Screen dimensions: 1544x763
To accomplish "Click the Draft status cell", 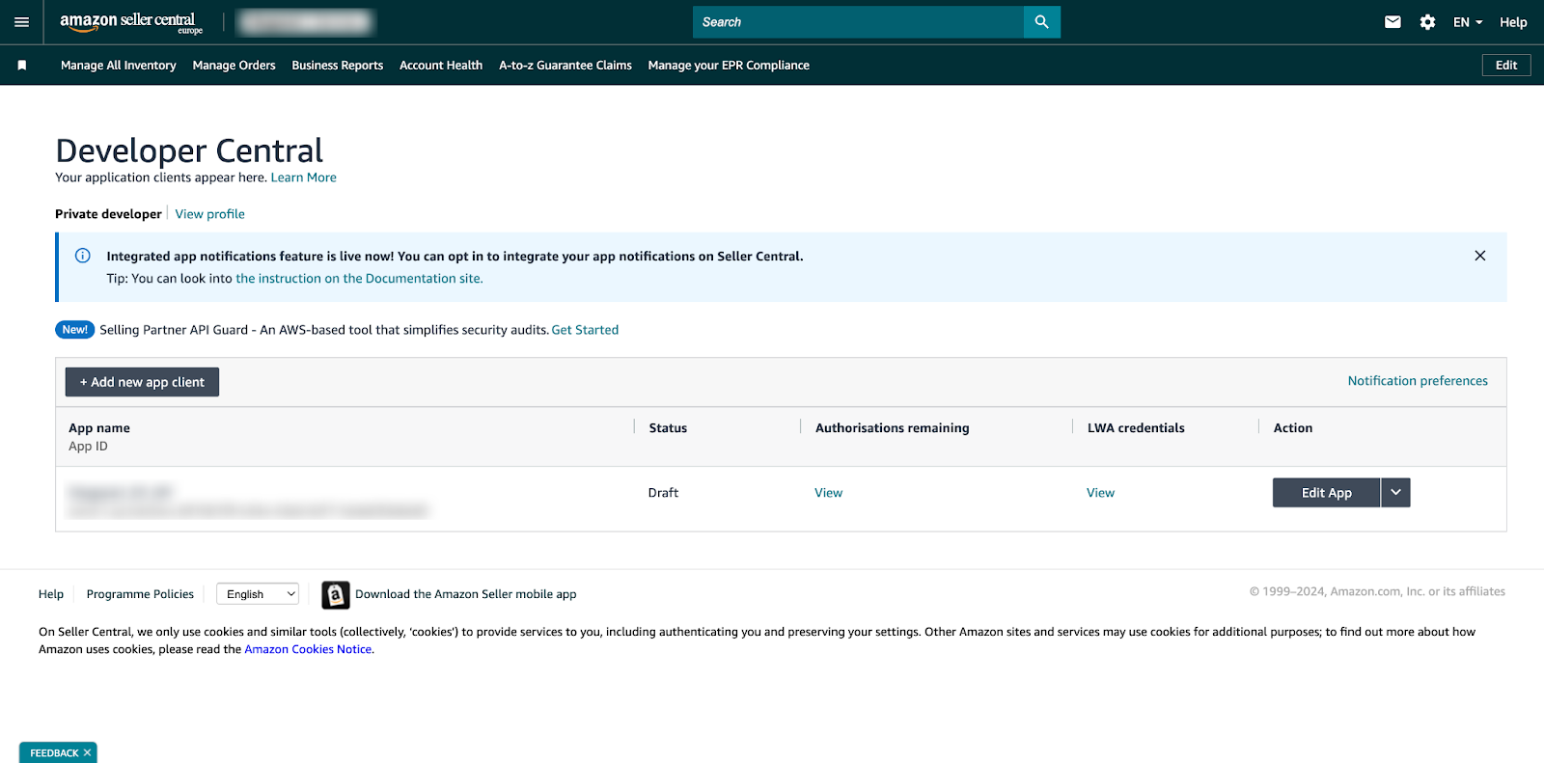I will [x=663, y=493].
